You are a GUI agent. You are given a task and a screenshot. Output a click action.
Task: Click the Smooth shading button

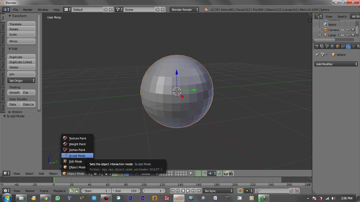[14, 92]
